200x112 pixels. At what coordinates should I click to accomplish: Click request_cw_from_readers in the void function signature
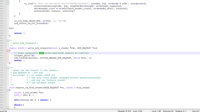pyautogui.click(x=30, y=88)
